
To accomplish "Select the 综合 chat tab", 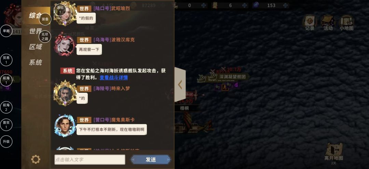I will 35,16.
